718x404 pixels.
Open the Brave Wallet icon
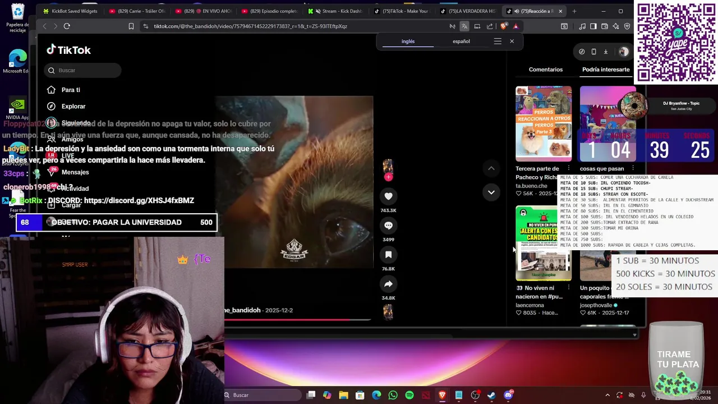[605, 26]
